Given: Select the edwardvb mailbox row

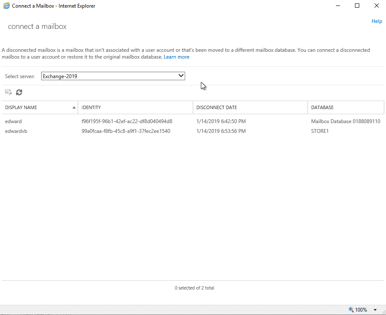Looking at the screenshot, I should point(193,131).
